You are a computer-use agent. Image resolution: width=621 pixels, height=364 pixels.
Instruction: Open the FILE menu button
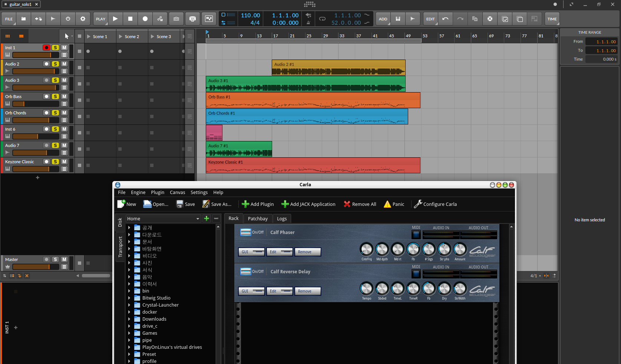pyautogui.click(x=9, y=19)
